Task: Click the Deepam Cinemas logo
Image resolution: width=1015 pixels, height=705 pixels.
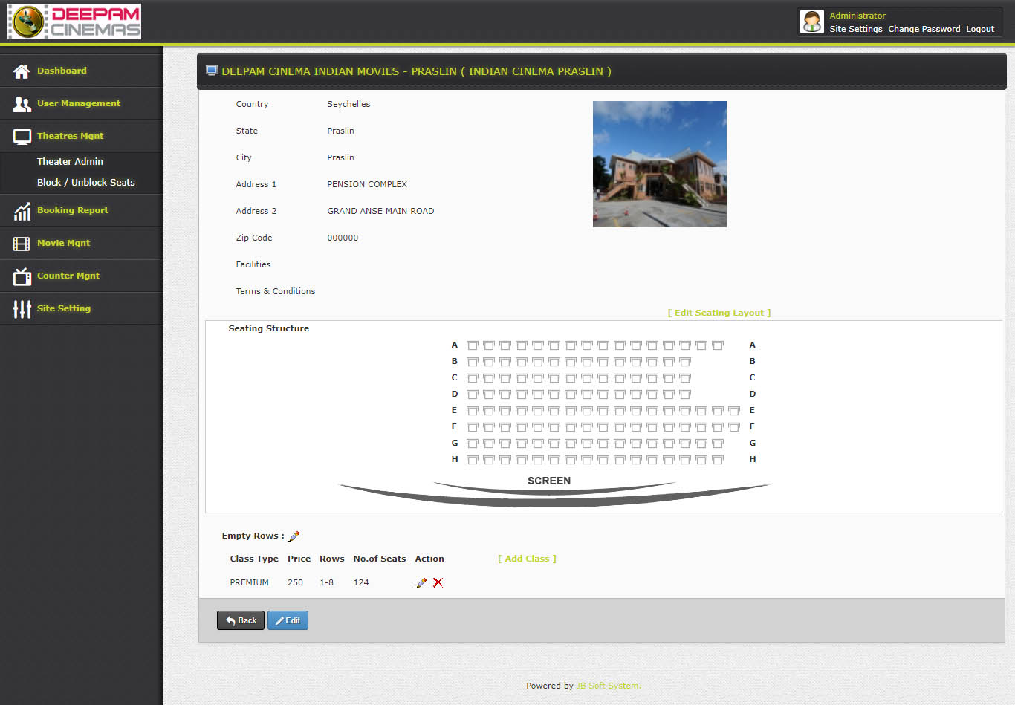Action: (x=74, y=22)
